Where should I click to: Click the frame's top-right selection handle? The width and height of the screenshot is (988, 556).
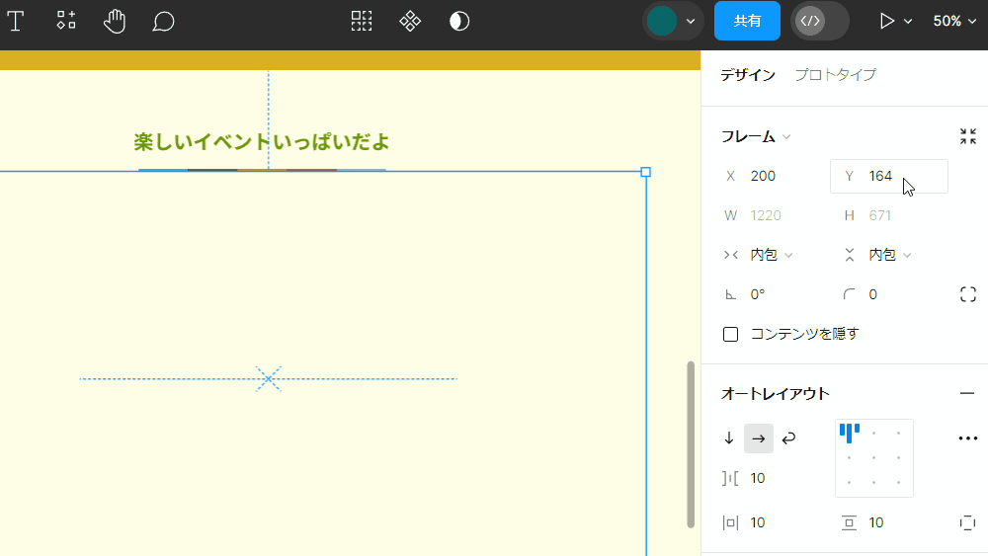point(646,172)
